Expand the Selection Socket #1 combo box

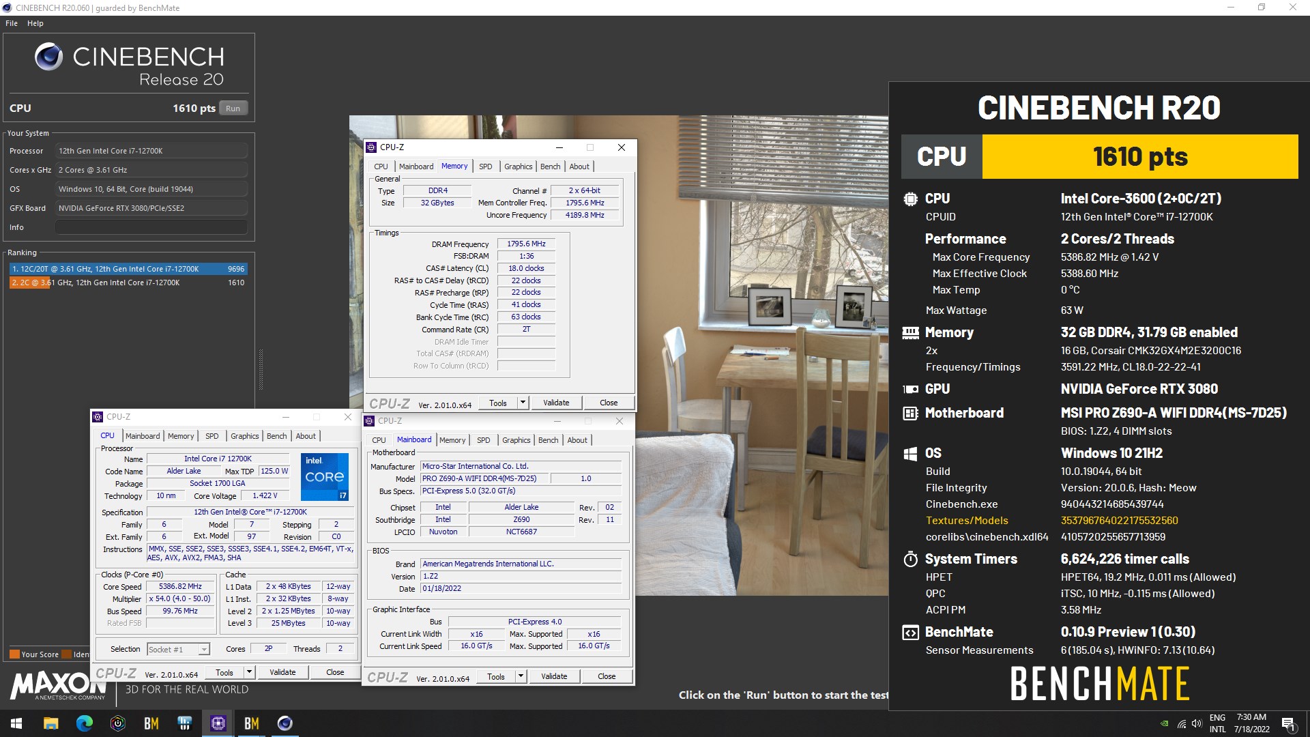(178, 650)
